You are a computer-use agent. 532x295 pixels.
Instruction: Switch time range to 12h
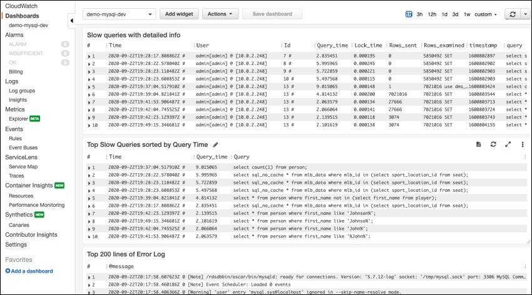coord(432,14)
